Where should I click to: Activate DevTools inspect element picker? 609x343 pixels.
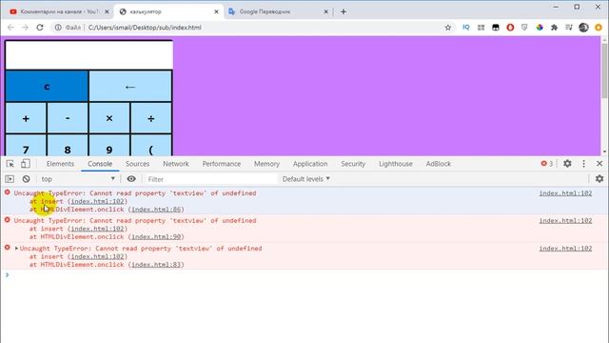10,164
